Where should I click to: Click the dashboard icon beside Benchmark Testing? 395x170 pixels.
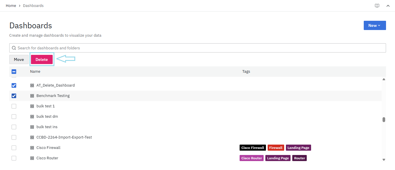[32, 96]
